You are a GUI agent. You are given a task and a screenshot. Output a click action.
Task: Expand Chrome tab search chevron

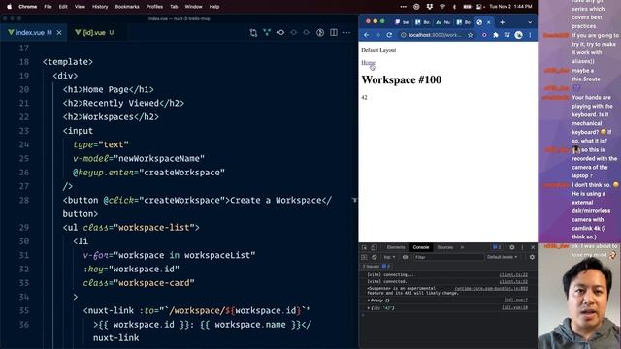coord(530,22)
